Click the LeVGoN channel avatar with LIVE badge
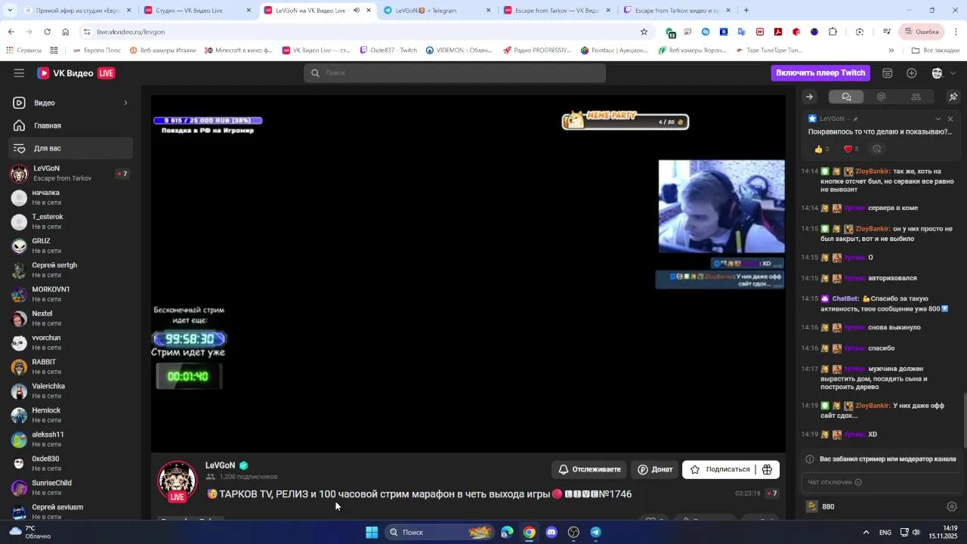The width and height of the screenshot is (967, 544). 177,481
